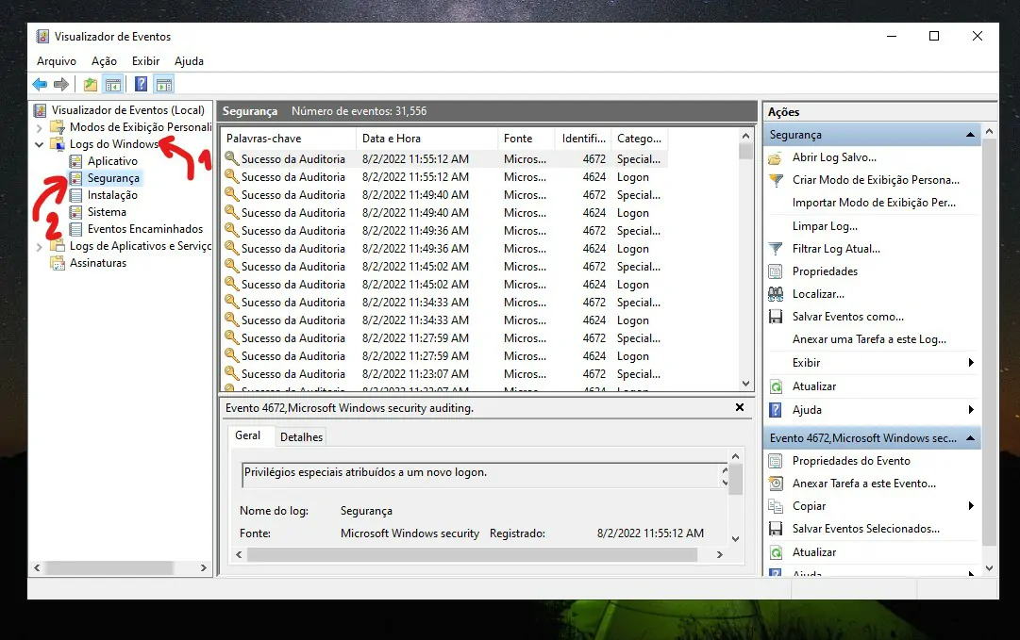Open Help via the blue question-mark toolbar icon
This screenshot has width=1020, height=640.
(x=142, y=84)
